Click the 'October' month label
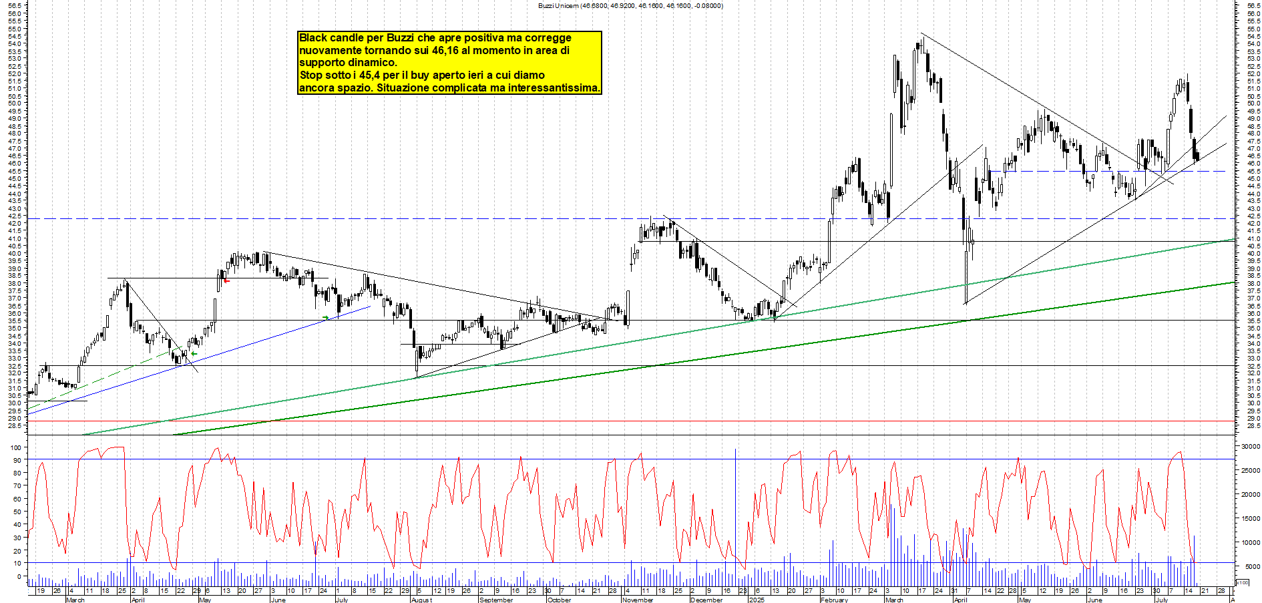This screenshot has width=1262, height=603. tap(559, 600)
